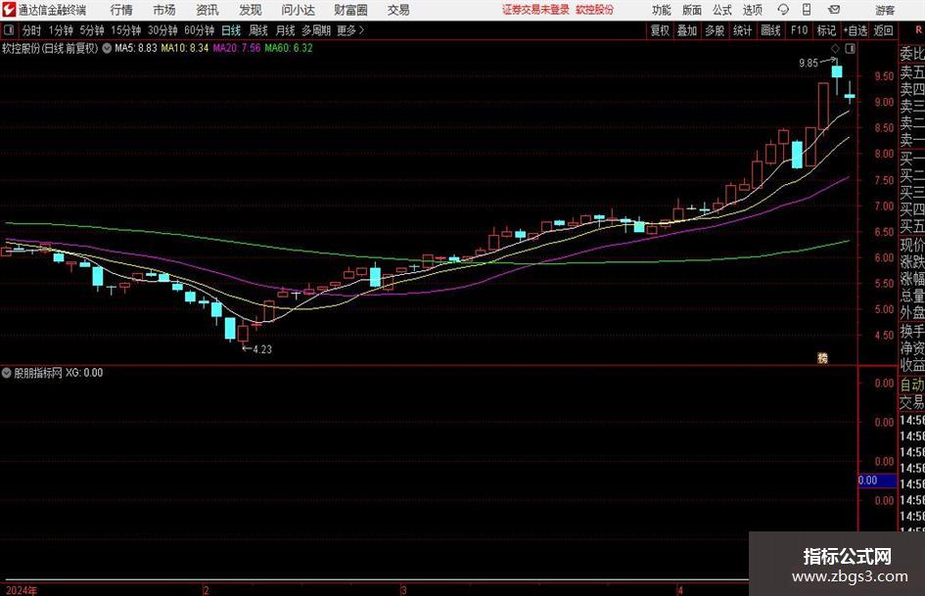Click the 证券交易未登录 login link

535,10
